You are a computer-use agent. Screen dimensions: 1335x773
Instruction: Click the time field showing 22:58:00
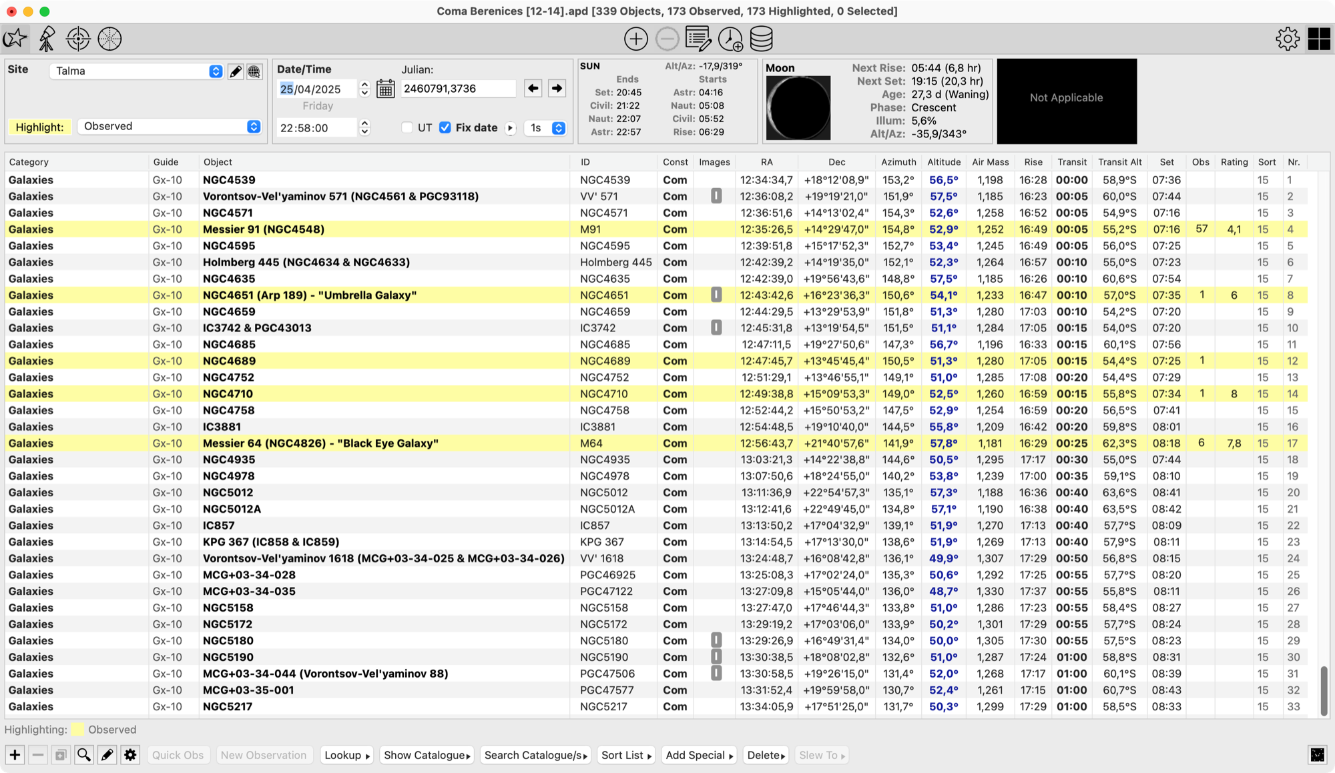[x=317, y=127]
